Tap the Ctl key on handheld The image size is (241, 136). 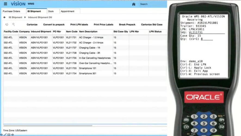coord(186,127)
